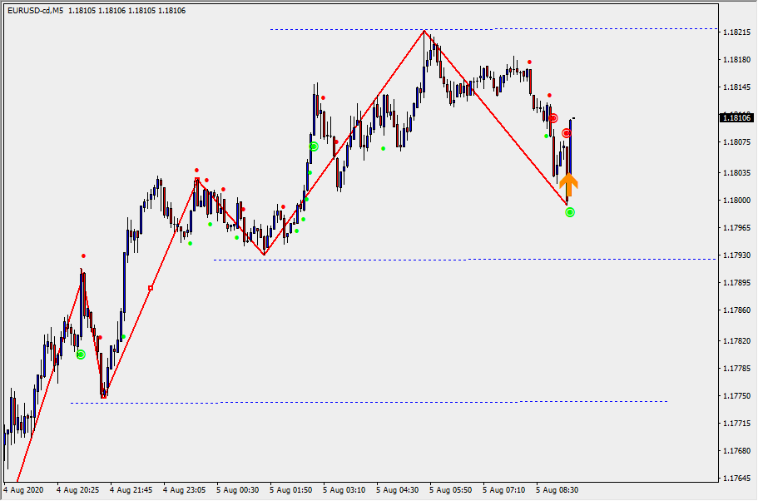The height and width of the screenshot is (501, 758).
Task: Click the zigzag peak at the chart high
Action: [x=425, y=32]
